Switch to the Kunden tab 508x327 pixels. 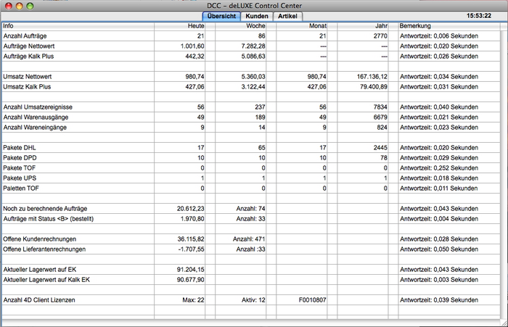click(258, 16)
